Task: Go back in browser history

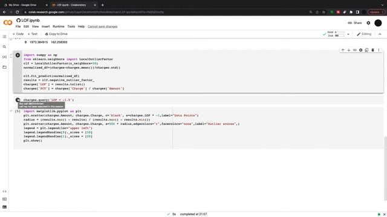Action: (x=4, y=12)
